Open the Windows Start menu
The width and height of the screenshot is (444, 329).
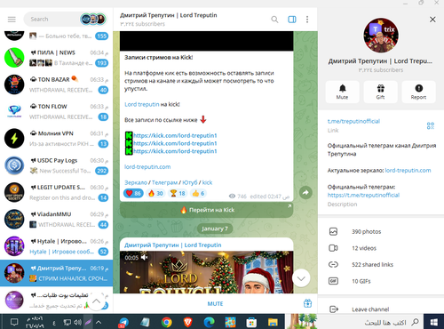[434, 322]
